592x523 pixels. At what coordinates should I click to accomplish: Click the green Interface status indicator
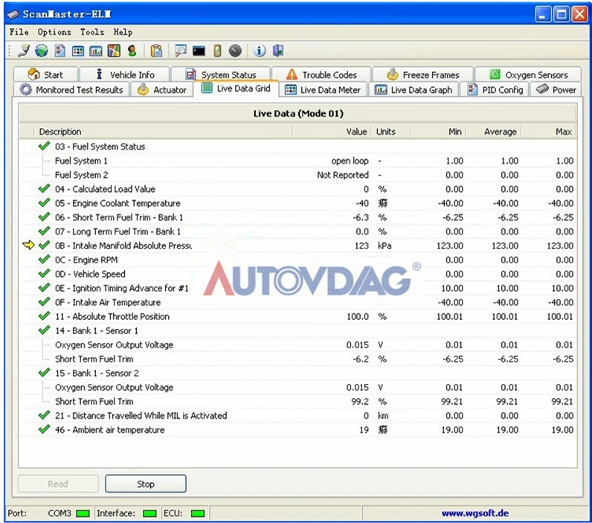pyautogui.click(x=149, y=513)
